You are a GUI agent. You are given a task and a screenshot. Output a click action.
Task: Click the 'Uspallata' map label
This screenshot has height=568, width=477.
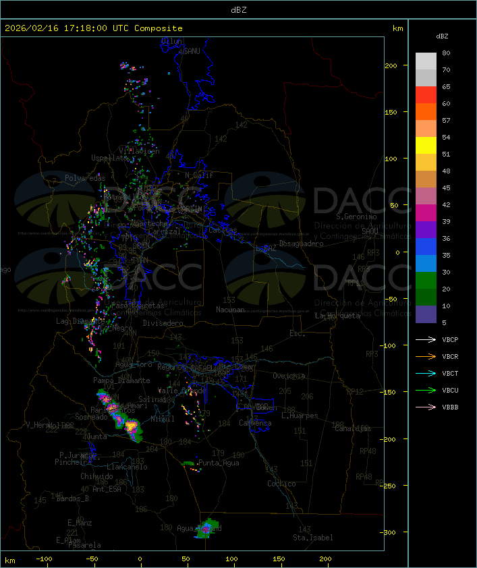[109, 159]
